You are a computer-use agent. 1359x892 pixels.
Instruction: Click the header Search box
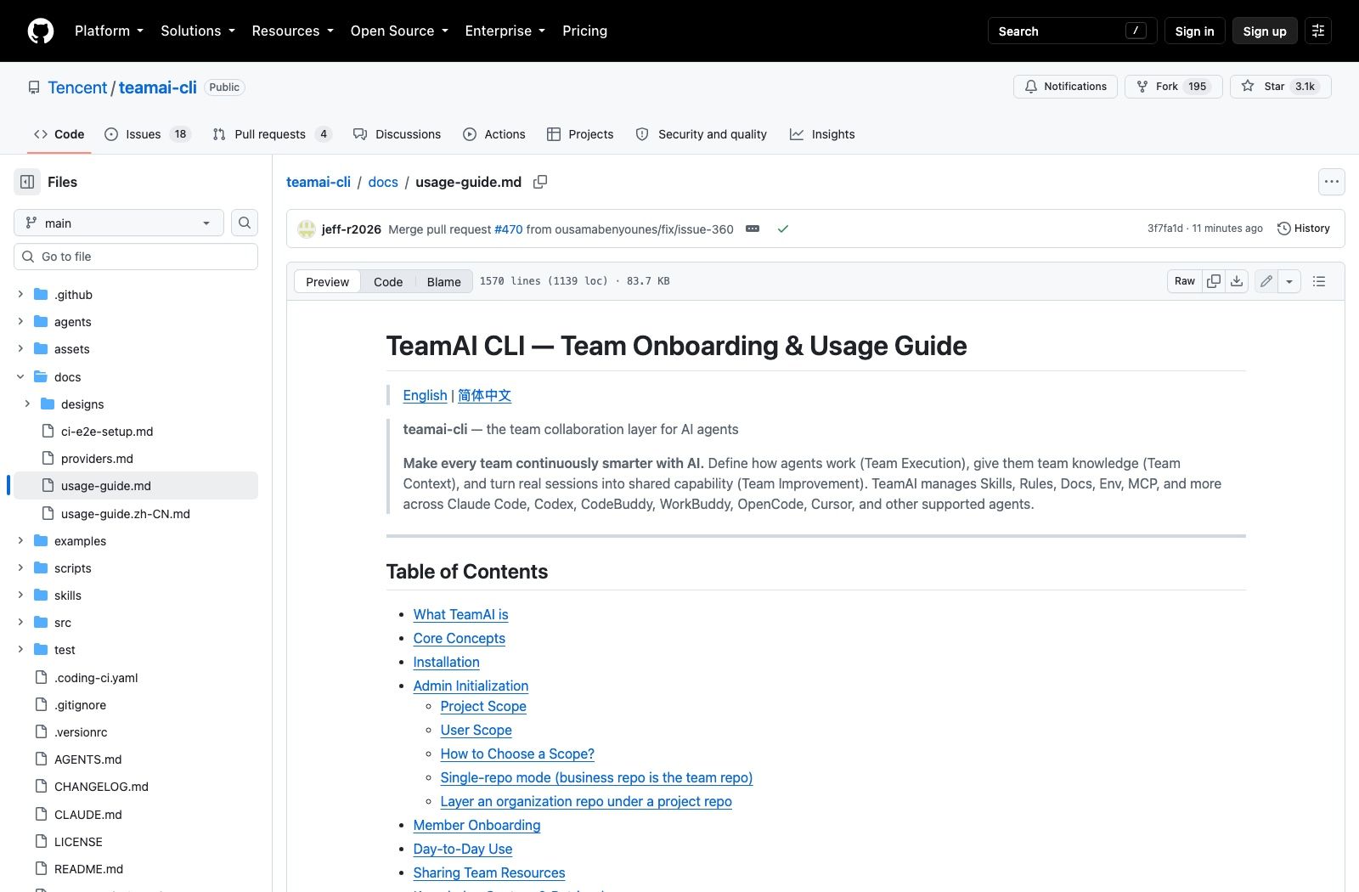[x=1072, y=31]
